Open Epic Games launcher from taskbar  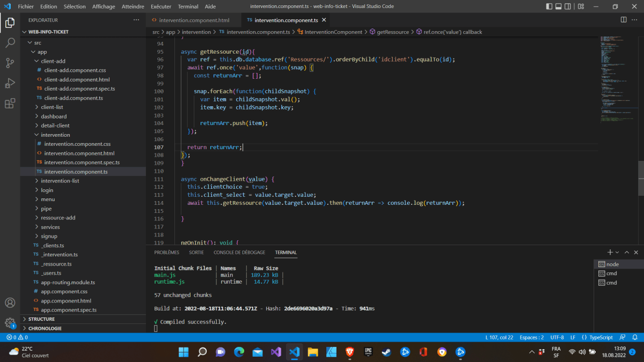[x=368, y=352]
